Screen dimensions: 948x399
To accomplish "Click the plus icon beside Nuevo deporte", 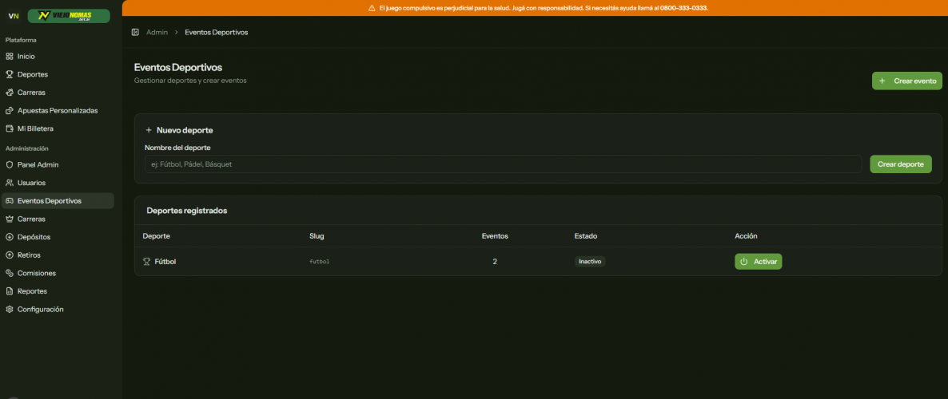I will pyautogui.click(x=149, y=130).
